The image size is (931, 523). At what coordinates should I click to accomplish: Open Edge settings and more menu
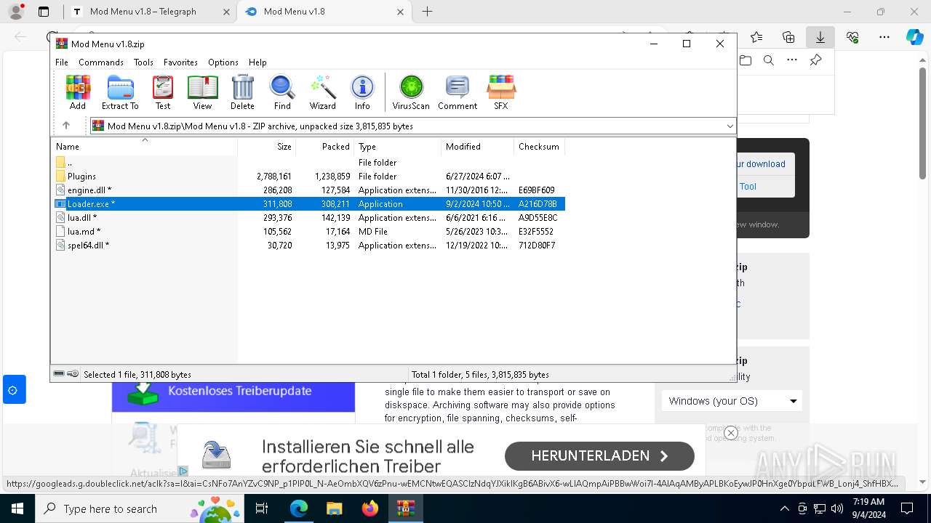(x=884, y=37)
